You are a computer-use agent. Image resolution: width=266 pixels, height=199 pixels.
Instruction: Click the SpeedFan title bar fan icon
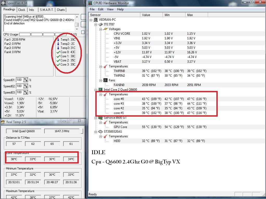(3, 3)
